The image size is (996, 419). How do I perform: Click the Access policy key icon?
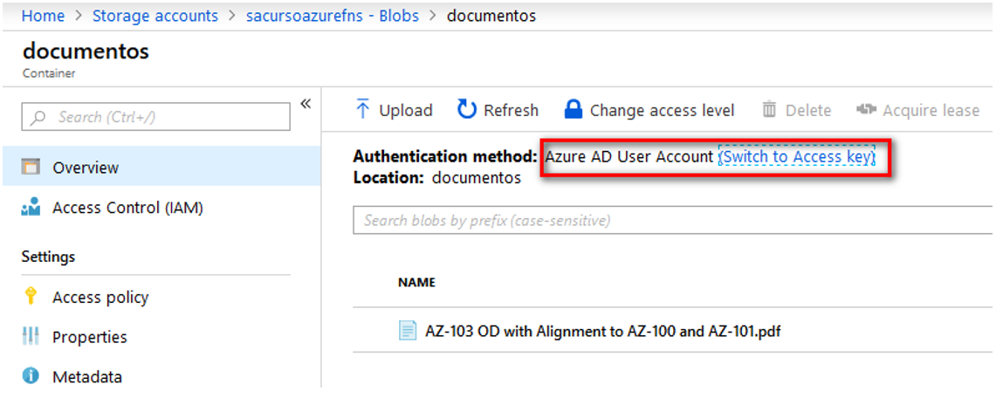30,297
